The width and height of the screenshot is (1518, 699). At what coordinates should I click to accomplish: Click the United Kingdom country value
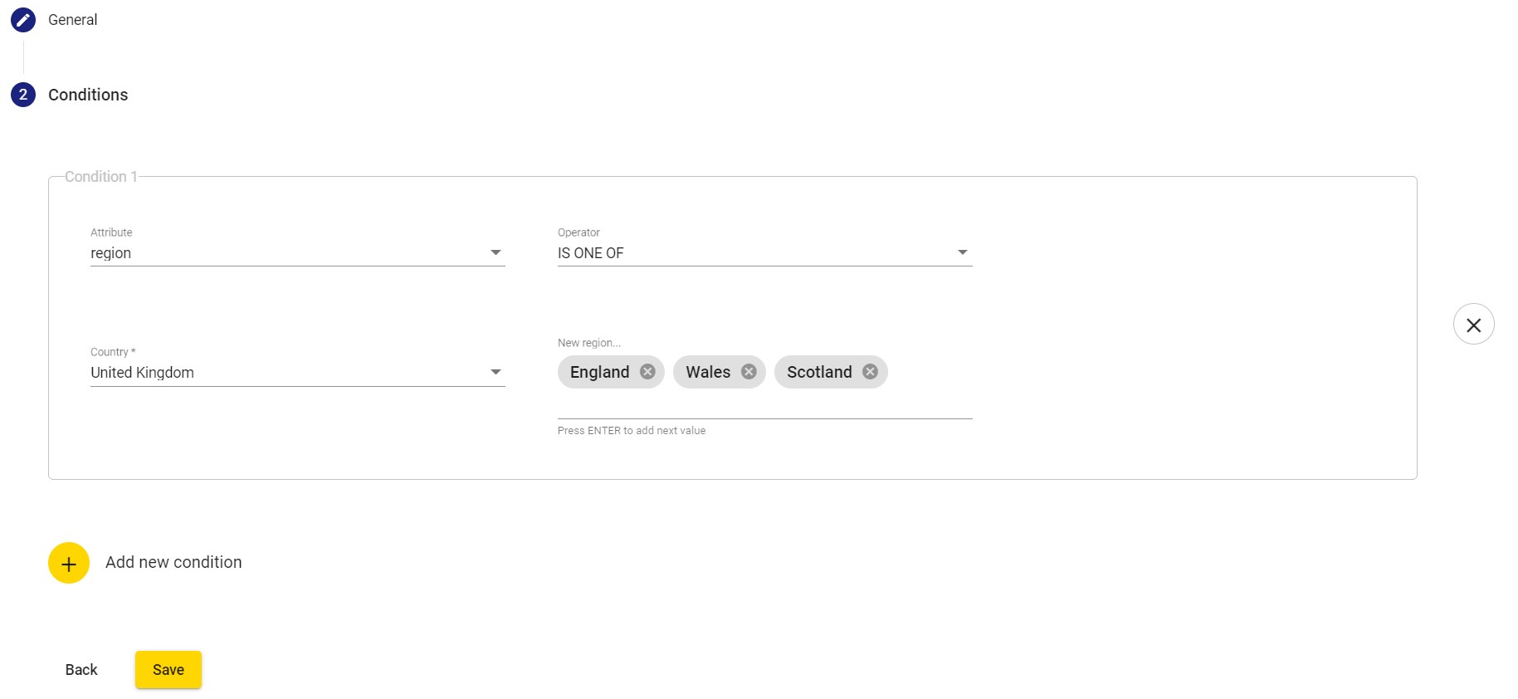click(142, 373)
